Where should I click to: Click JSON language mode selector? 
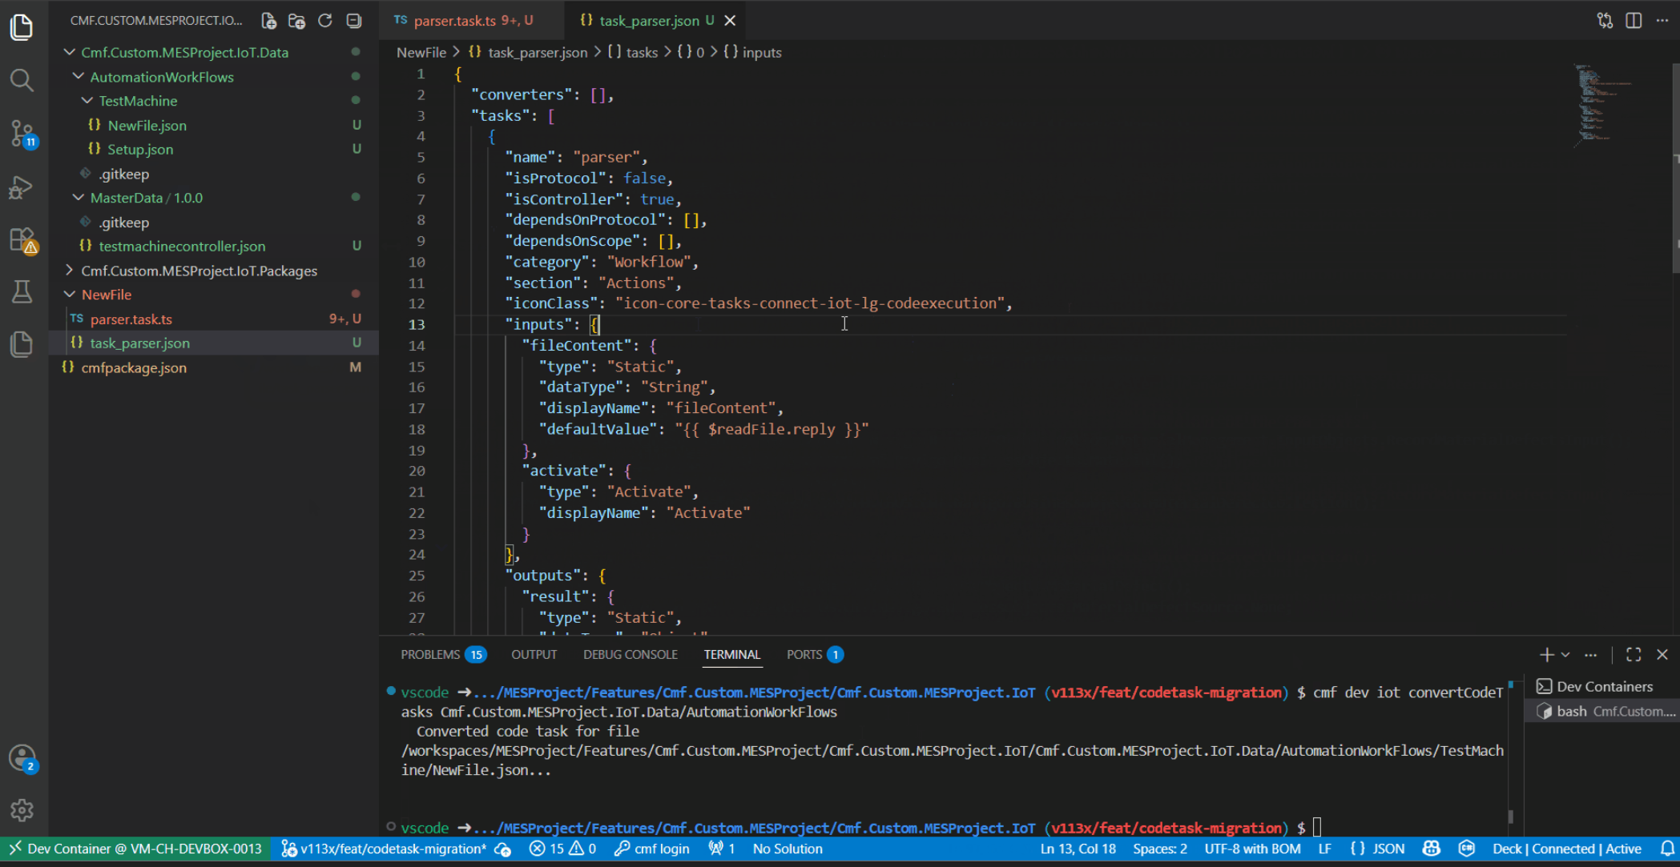1378,849
